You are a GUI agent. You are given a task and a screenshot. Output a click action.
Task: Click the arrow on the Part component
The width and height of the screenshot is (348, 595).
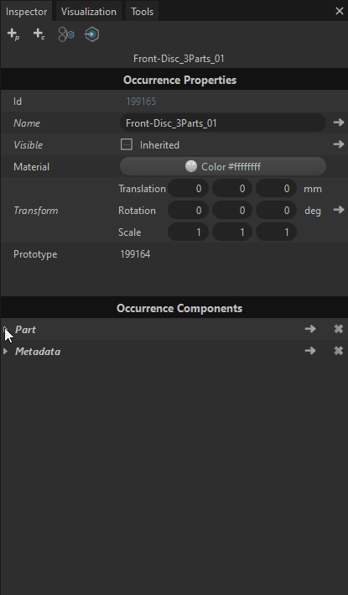tap(310, 329)
